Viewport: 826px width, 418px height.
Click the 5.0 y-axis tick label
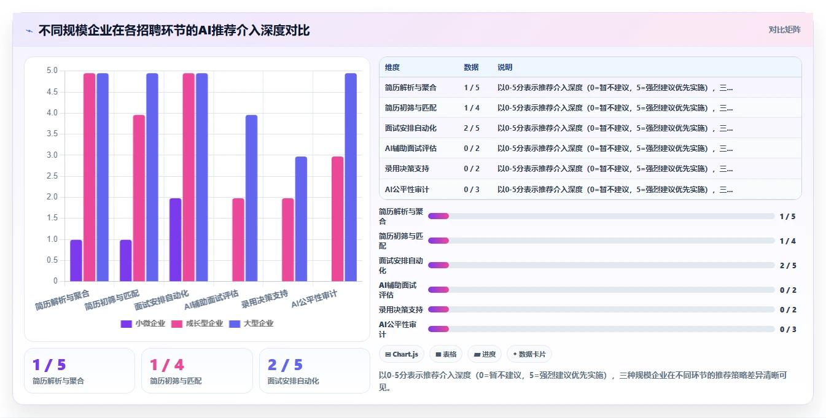click(52, 71)
